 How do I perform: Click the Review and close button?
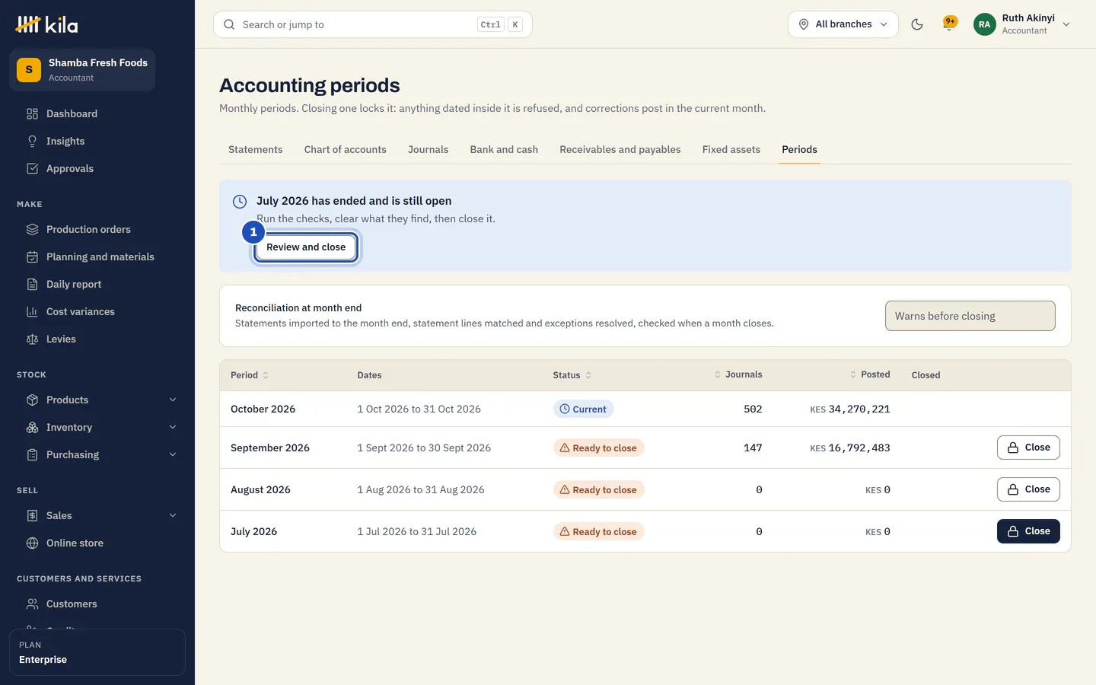306,247
